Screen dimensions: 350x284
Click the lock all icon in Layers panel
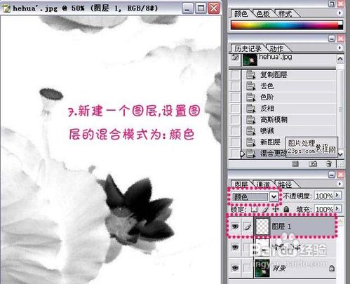pos(286,209)
